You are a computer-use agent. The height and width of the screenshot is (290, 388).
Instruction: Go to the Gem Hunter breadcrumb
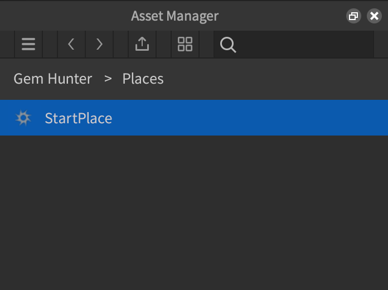[53, 79]
